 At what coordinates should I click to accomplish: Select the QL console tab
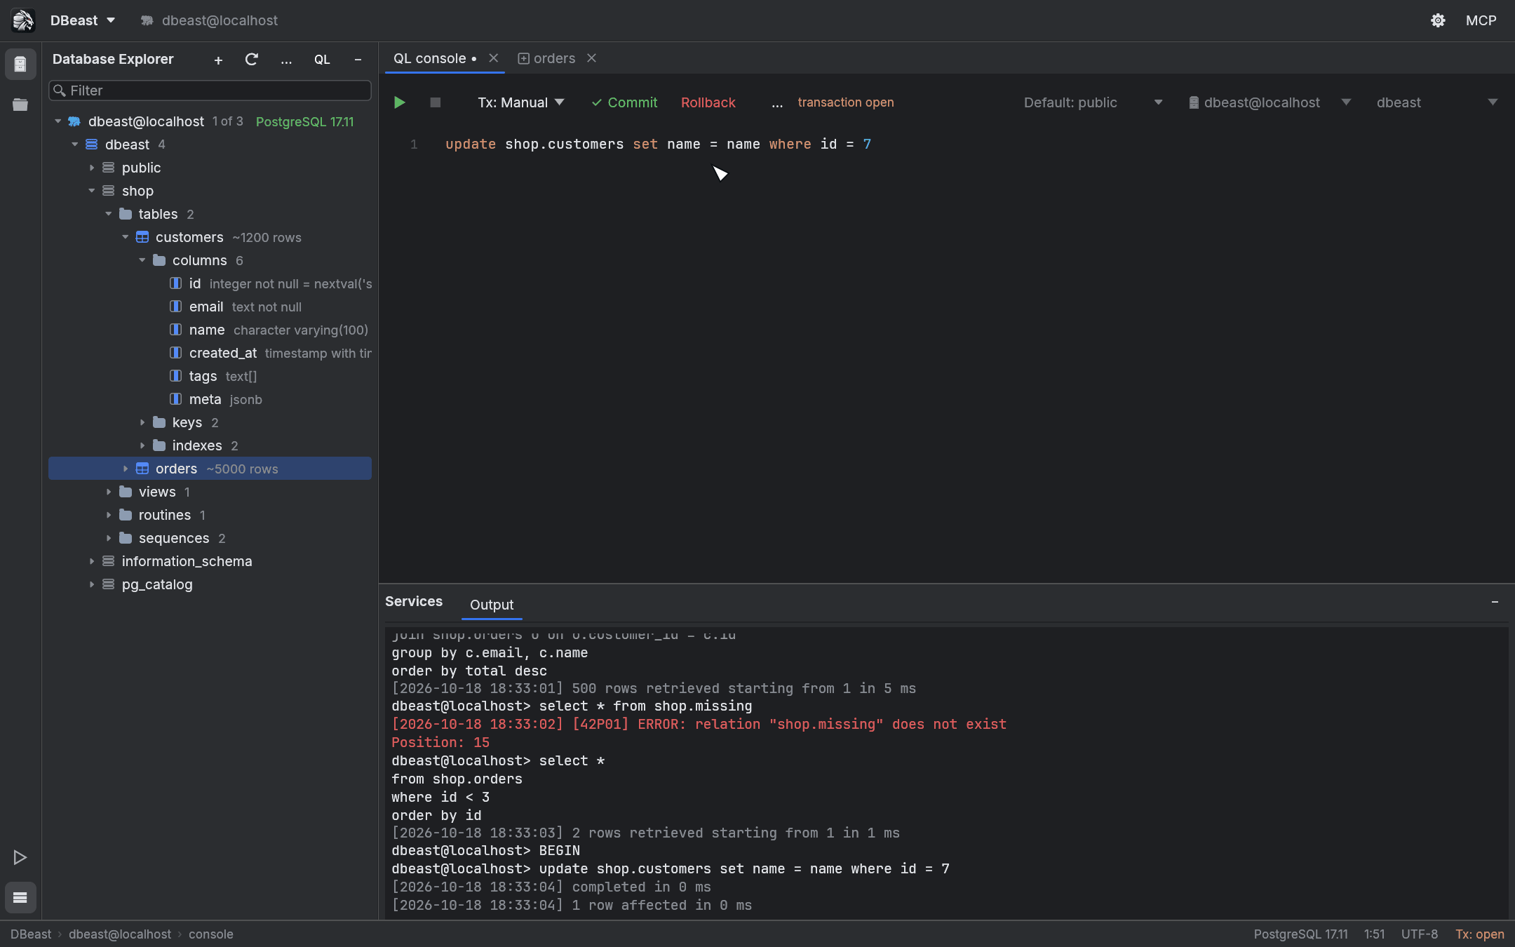(x=435, y=58)
